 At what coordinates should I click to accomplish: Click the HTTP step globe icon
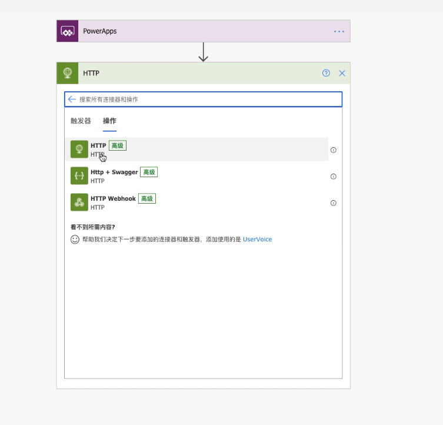(68, 73)
